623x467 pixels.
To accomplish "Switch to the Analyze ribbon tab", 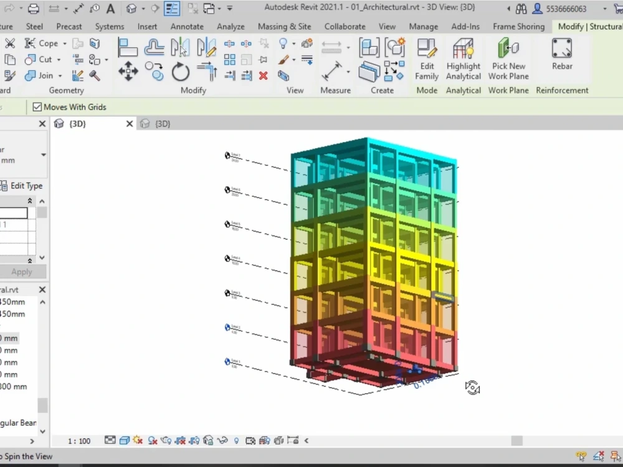I will pos(231,26).
